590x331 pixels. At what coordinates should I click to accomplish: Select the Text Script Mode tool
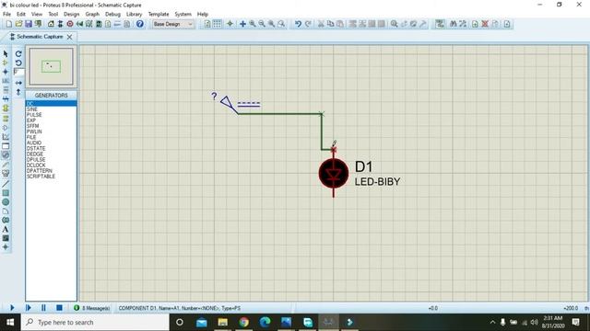(6, 90)
